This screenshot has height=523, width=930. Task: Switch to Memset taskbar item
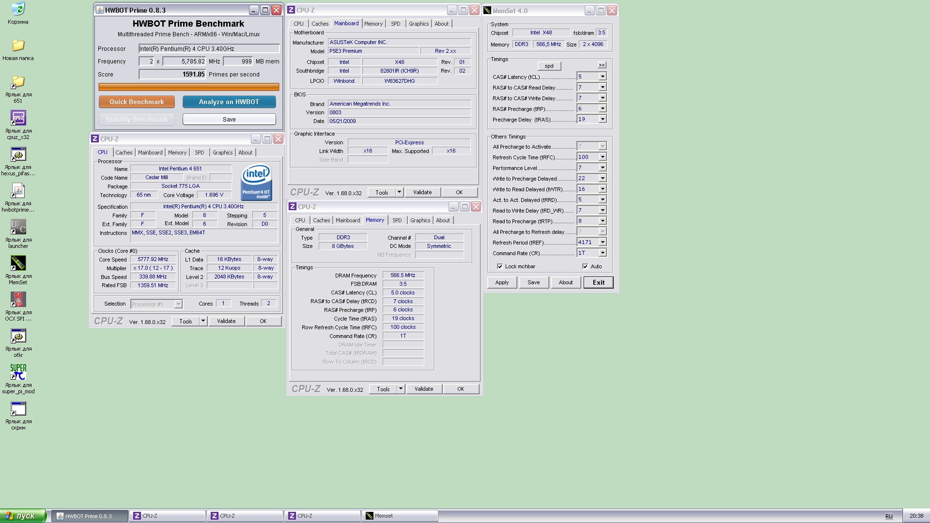coord(400,516)
